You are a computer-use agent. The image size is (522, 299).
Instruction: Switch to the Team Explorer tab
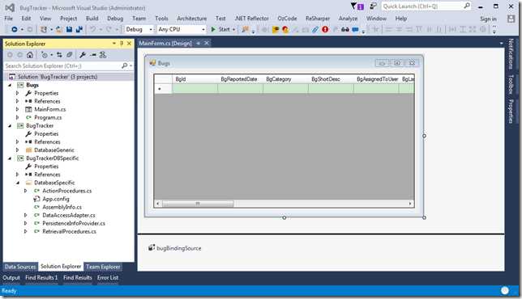click(103, 267)
